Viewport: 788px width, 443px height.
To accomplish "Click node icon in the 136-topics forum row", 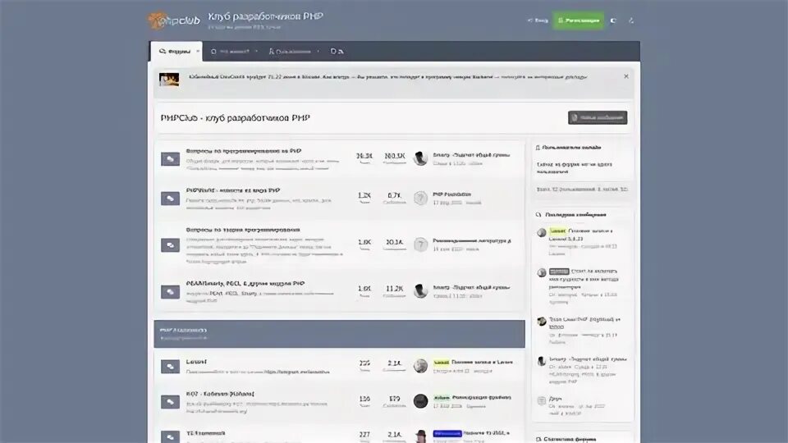I will tap(171, 402).
